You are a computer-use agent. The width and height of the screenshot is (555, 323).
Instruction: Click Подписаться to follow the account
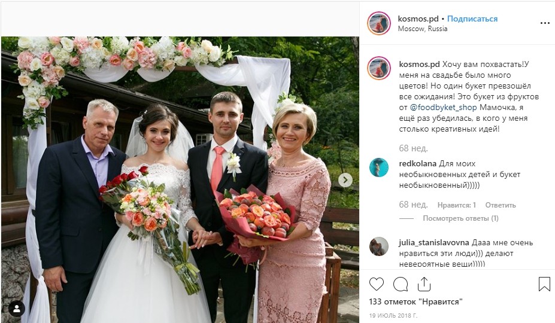(472, 19)
